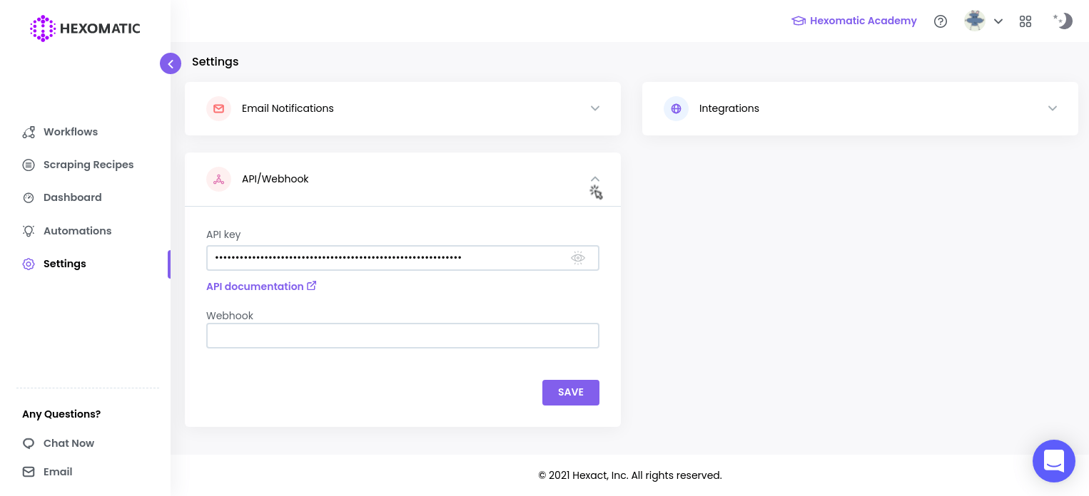Click inside the Webhook input field
Viewport: 1089px width, 496px height.
point(402,336)
